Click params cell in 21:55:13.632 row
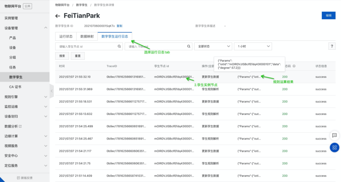 [249, 114]
